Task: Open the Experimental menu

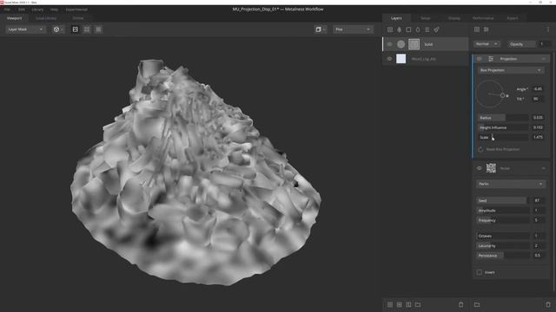Action: coord(76,10)
